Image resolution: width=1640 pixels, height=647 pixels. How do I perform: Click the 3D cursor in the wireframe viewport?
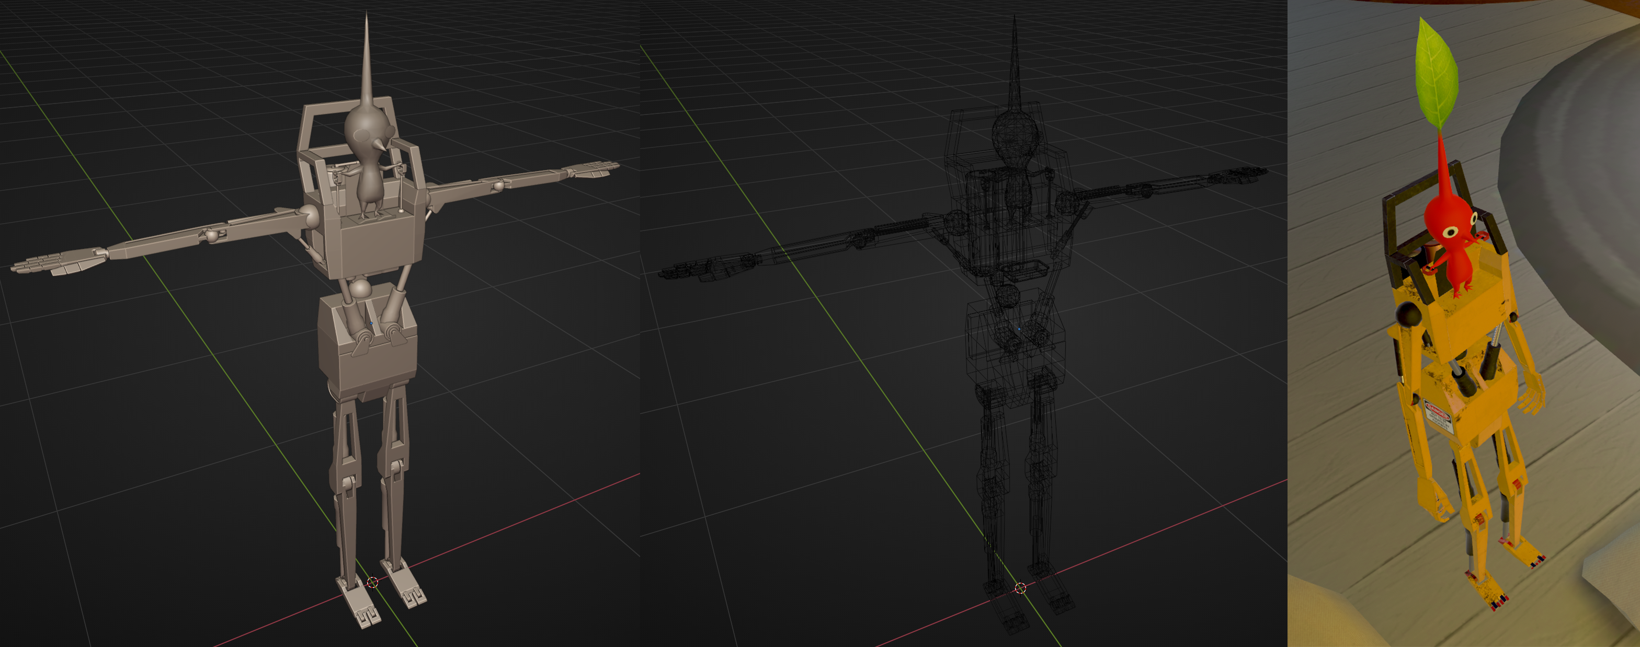click(1020, 588)
